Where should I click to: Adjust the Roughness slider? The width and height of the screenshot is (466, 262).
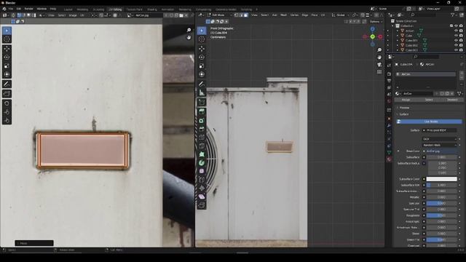tap(442, 215)
